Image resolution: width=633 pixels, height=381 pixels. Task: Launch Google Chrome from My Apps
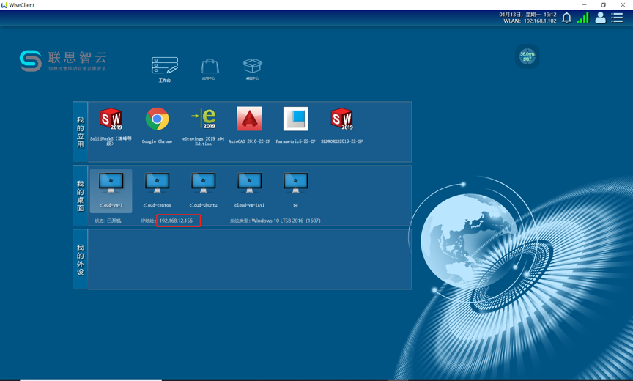pos(157,119)
